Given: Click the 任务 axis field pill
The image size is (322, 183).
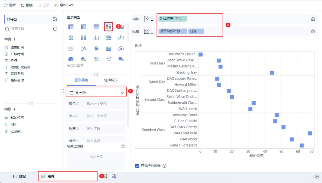Looking at the screenshot, I should tap(196, 31).
